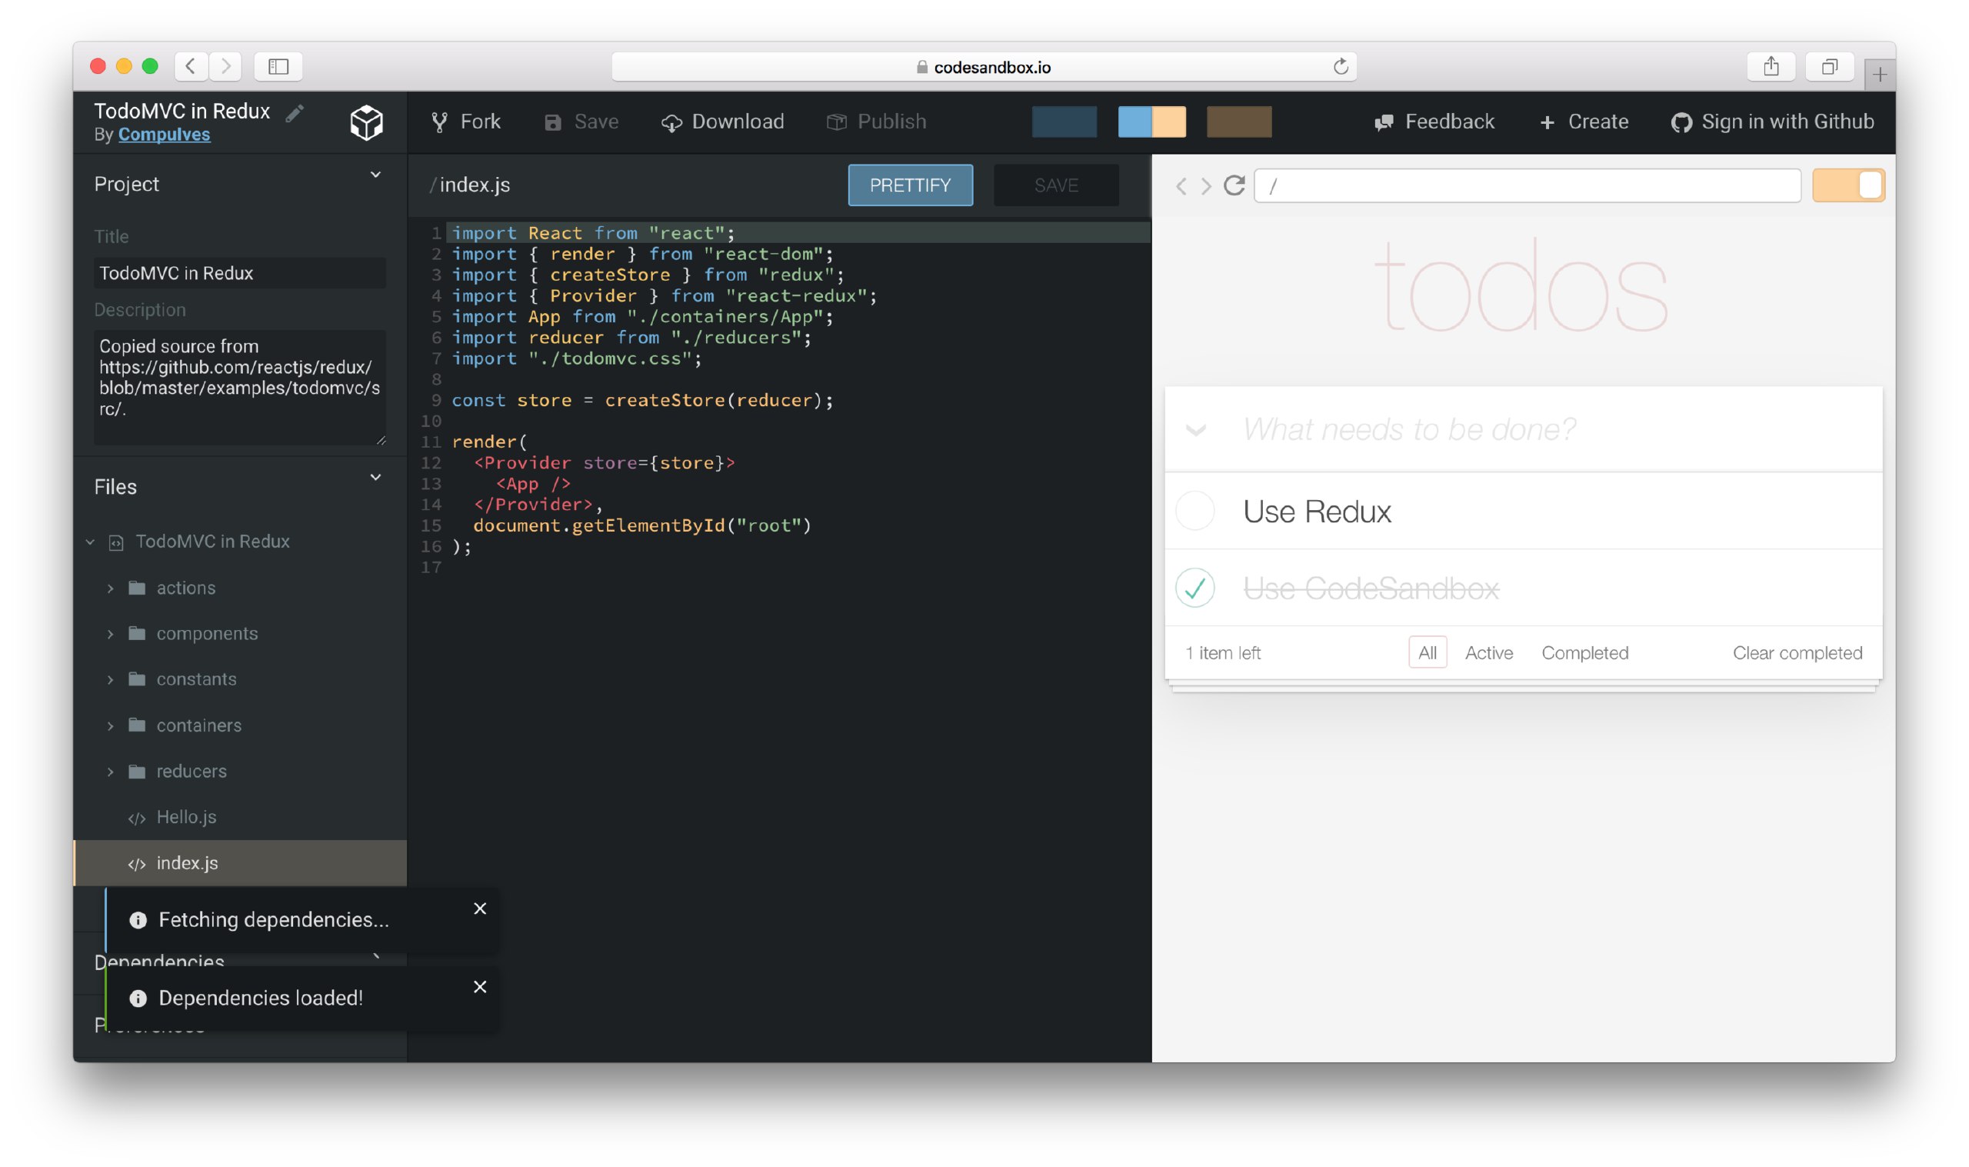Click the PRETTIFY button
Image resolution: width=1969 pixels, height=1167 pixels.
[910, 185]
